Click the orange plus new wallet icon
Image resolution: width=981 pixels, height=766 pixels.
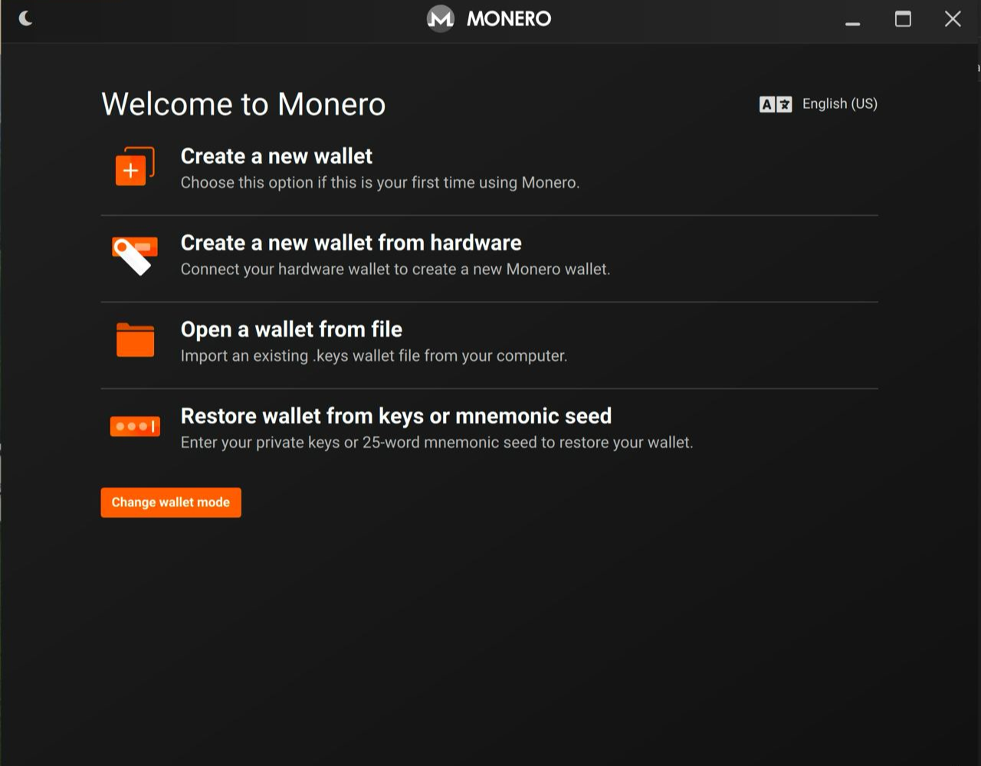(x=134, y=166)
